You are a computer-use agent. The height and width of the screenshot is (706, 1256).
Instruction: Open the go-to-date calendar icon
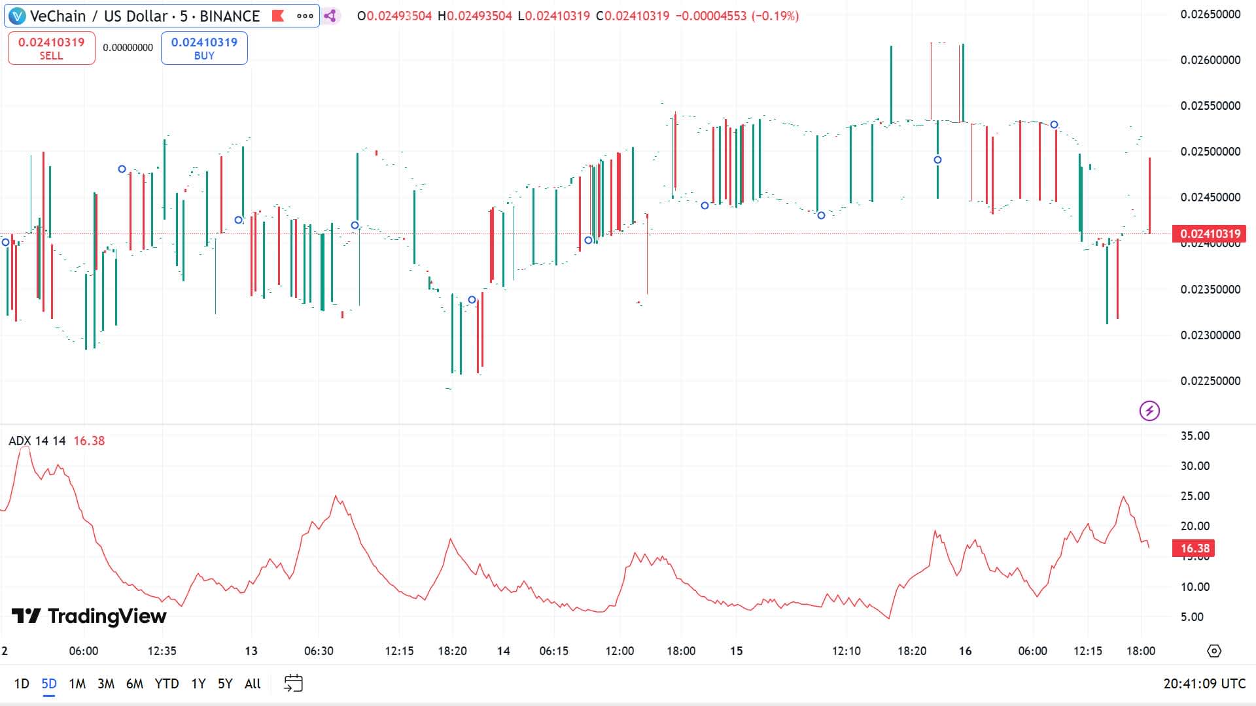pos(294,682)
